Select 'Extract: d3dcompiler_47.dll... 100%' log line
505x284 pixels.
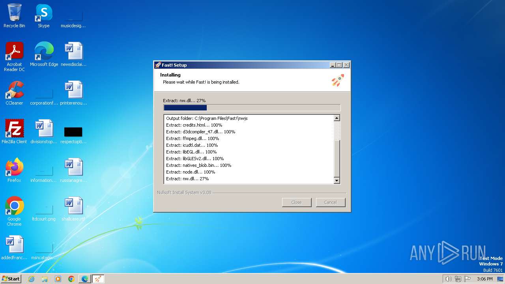[x=200, y=132]
